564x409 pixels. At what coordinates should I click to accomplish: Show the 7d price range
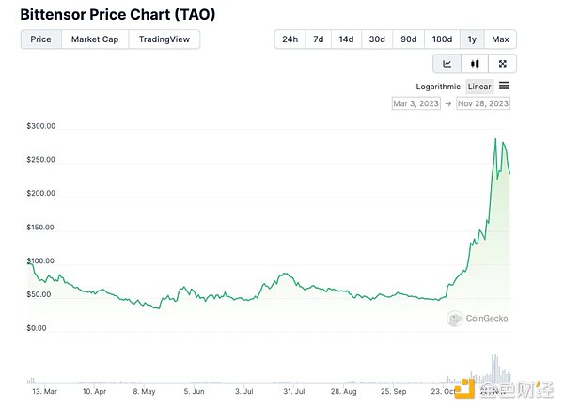pos(319,39)
